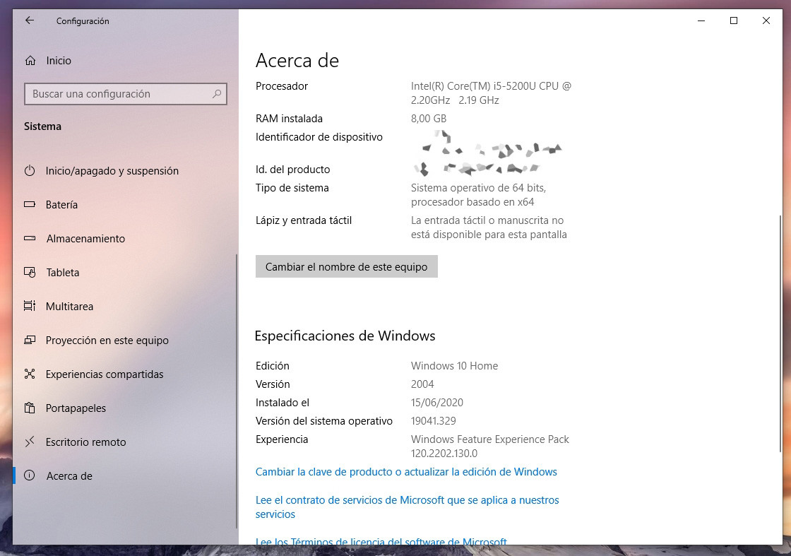Open the link to change the product key
Screen dimensions: 791x556
[x=407, y=472]
